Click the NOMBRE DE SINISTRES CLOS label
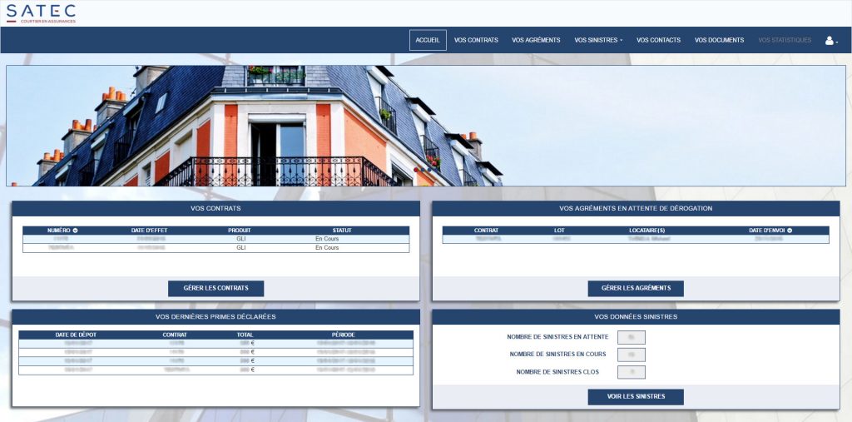Viewport: 852px width, 422px height. 558,373
